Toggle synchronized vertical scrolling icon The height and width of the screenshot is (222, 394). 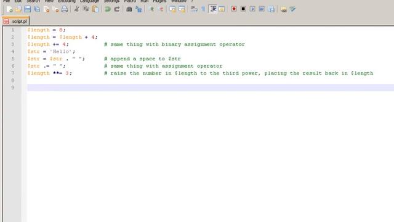[x=172, y=9]
